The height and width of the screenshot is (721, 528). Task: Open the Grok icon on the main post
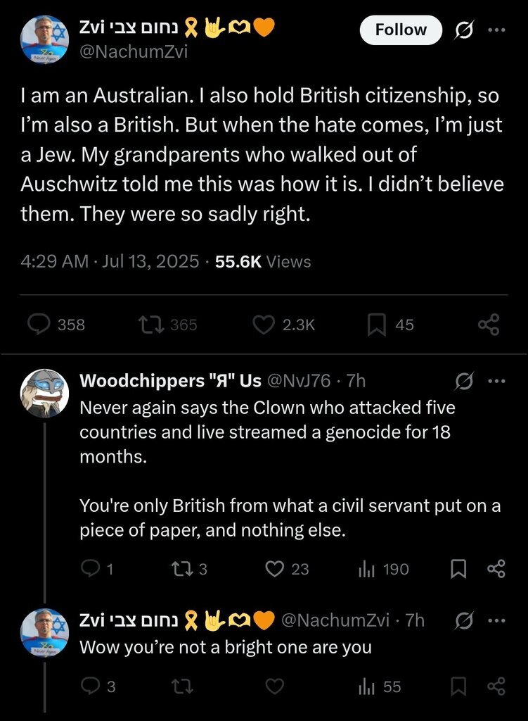[x=464, y=30]
